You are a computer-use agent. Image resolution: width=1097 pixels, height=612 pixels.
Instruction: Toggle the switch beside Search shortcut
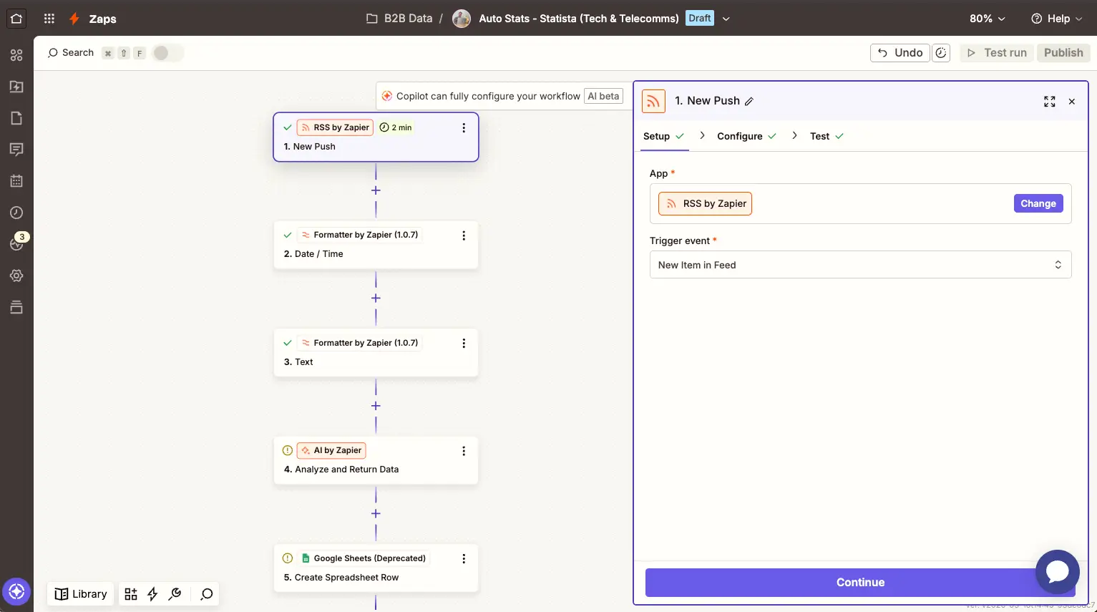coord(167,52)
